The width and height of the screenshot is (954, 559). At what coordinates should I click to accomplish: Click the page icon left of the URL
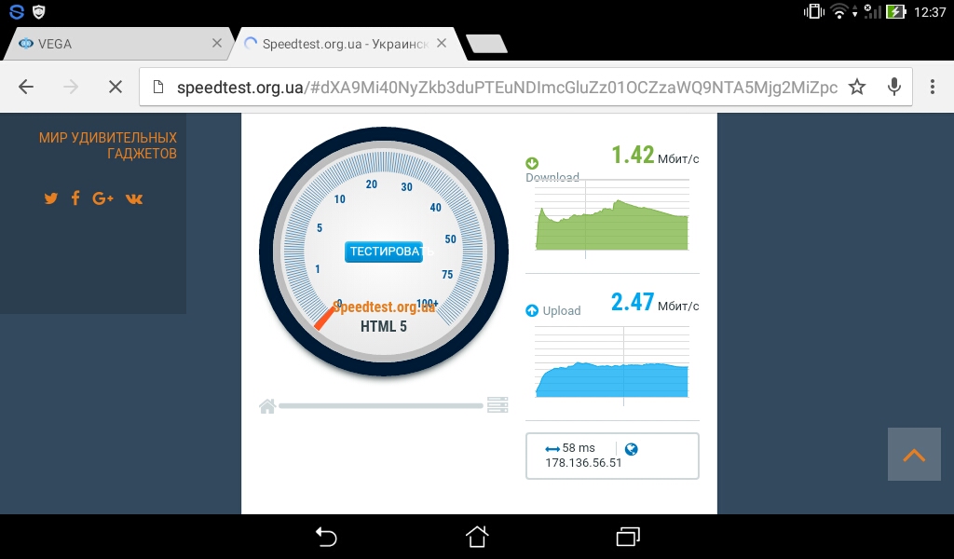click(158, 87)
